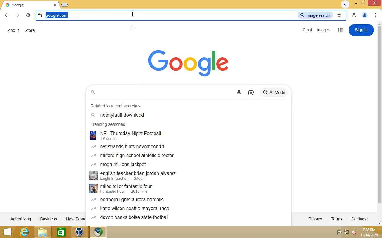Open Chrome Labs flask icon

354,15
